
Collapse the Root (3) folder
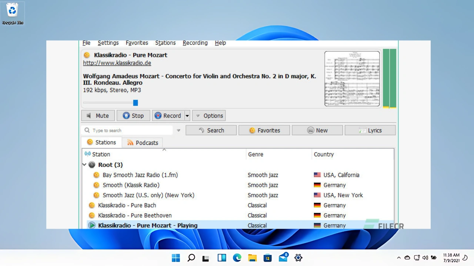pos(84,165)
